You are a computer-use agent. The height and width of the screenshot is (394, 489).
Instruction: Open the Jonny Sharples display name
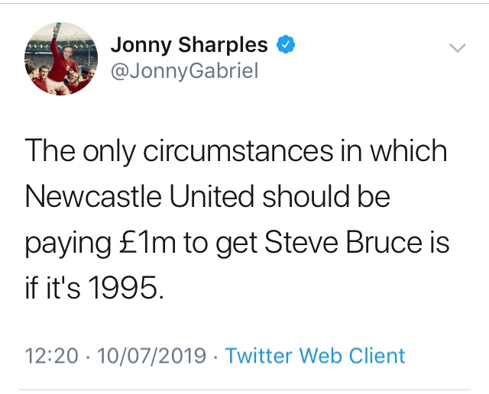click(x=189, y=44)
